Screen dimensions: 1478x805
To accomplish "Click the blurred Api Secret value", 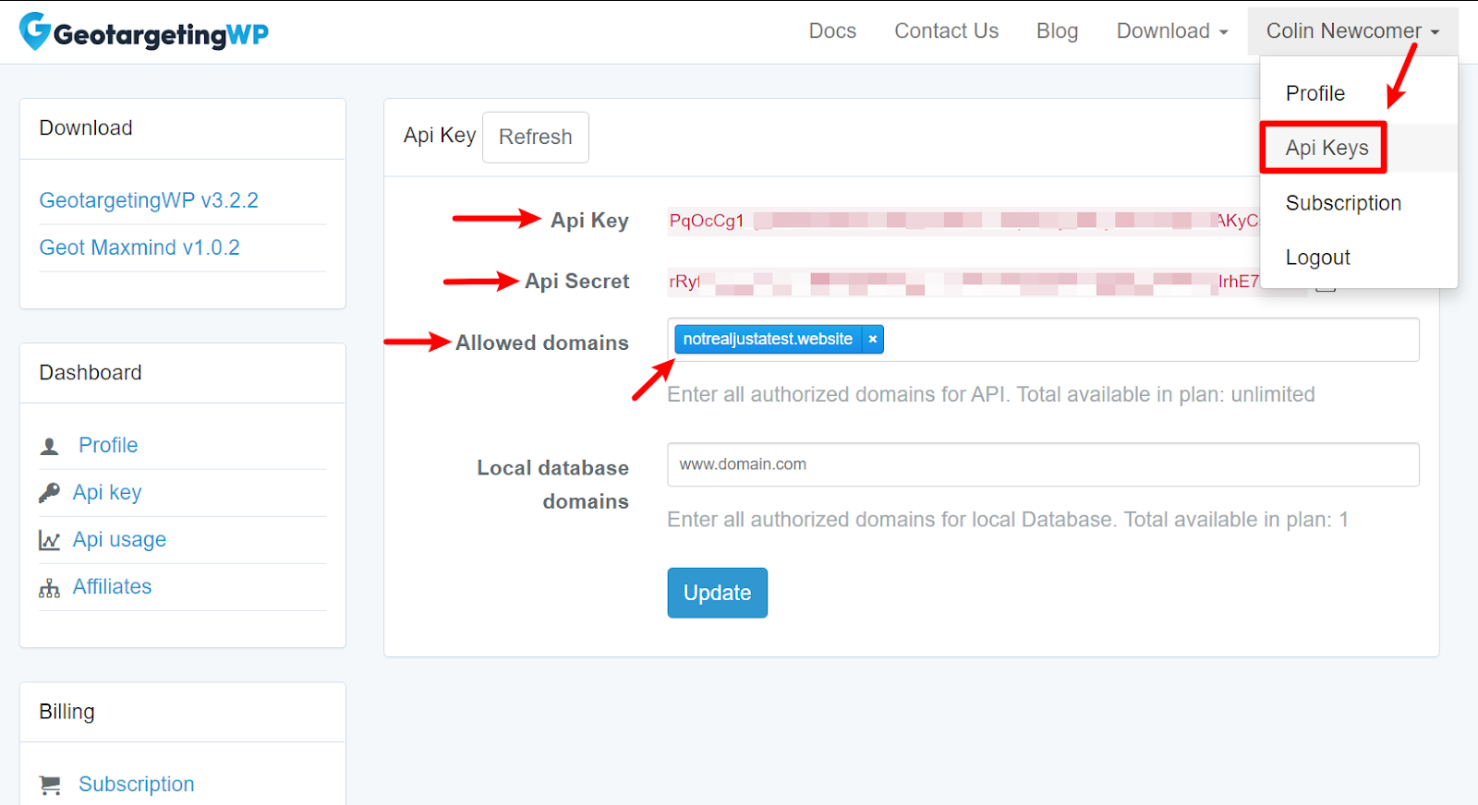I will pos(964,282).
